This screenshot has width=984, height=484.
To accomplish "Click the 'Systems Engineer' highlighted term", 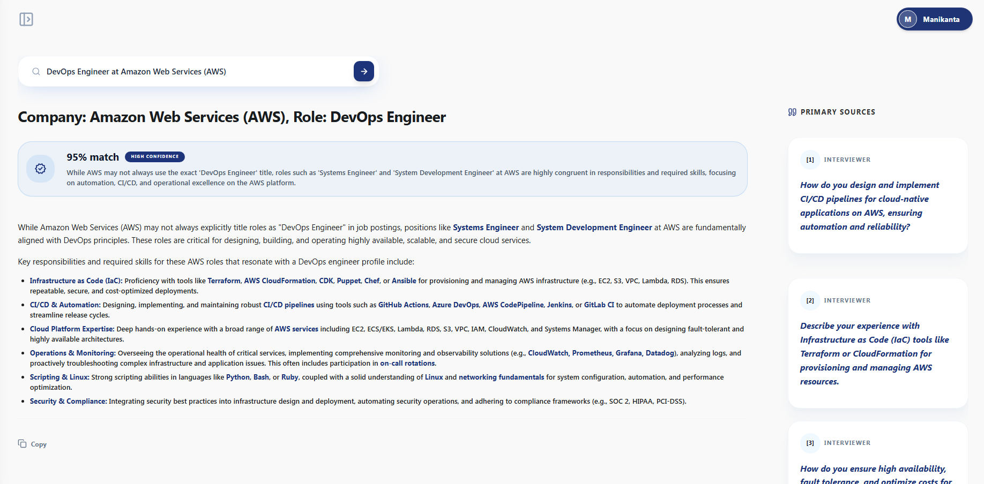I will coord(486,228).
